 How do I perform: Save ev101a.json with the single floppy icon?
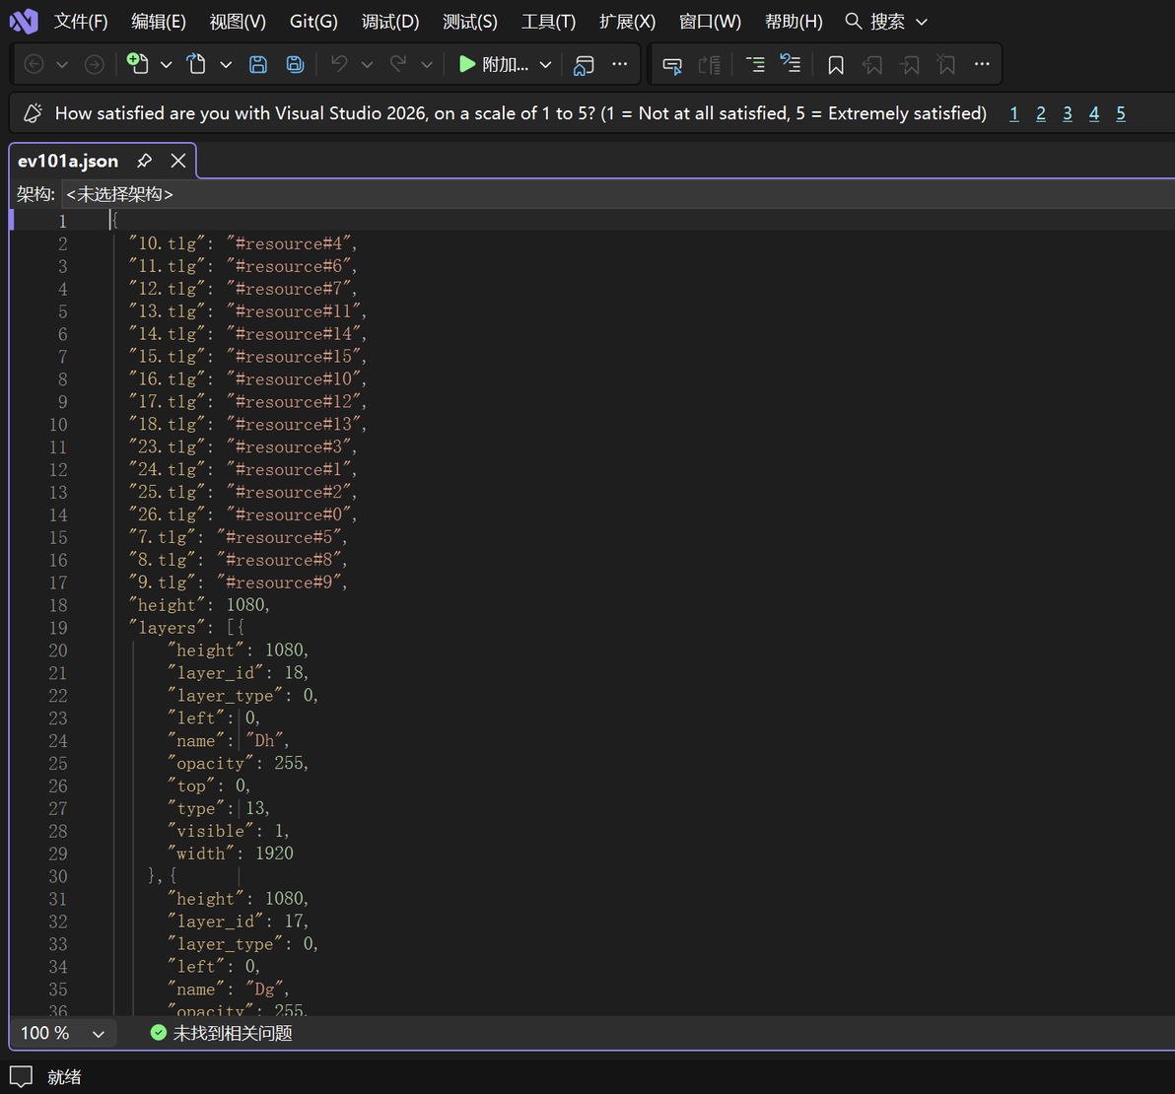(258, 64)
